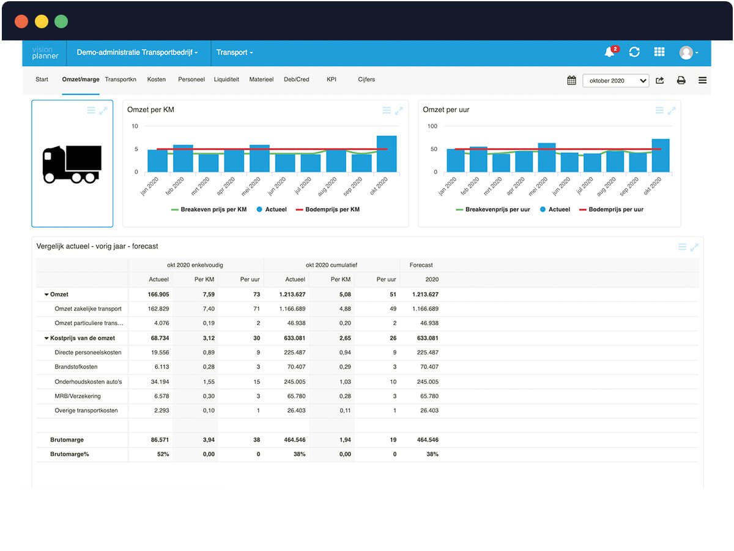Toggle Breakevenprijs per uur legend entry

pos(493,209)
